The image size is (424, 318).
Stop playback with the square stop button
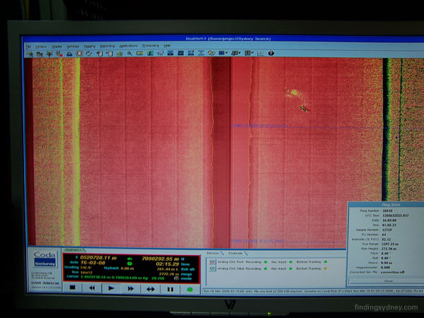73,288
